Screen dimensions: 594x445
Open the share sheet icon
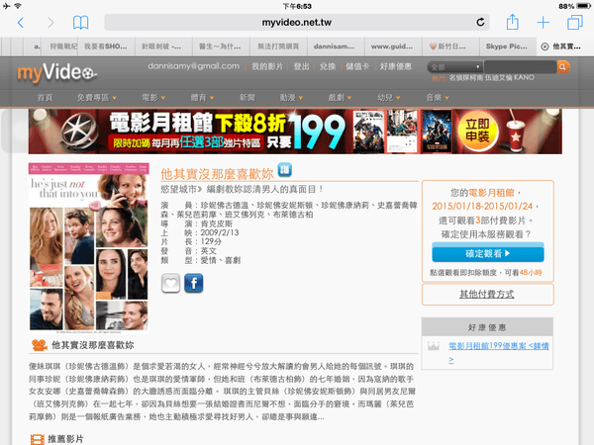513,22
